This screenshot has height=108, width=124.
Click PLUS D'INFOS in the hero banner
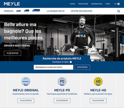[13, 53]
